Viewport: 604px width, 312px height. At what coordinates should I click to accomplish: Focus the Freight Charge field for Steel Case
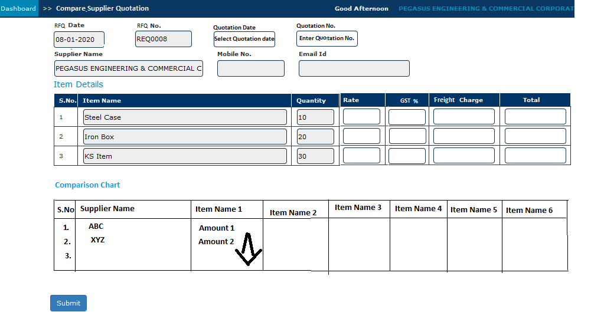point(464,117)
